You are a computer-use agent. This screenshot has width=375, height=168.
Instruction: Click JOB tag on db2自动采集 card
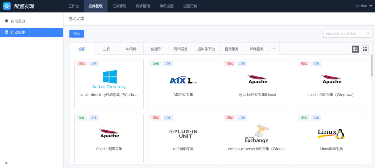(168, 118)
